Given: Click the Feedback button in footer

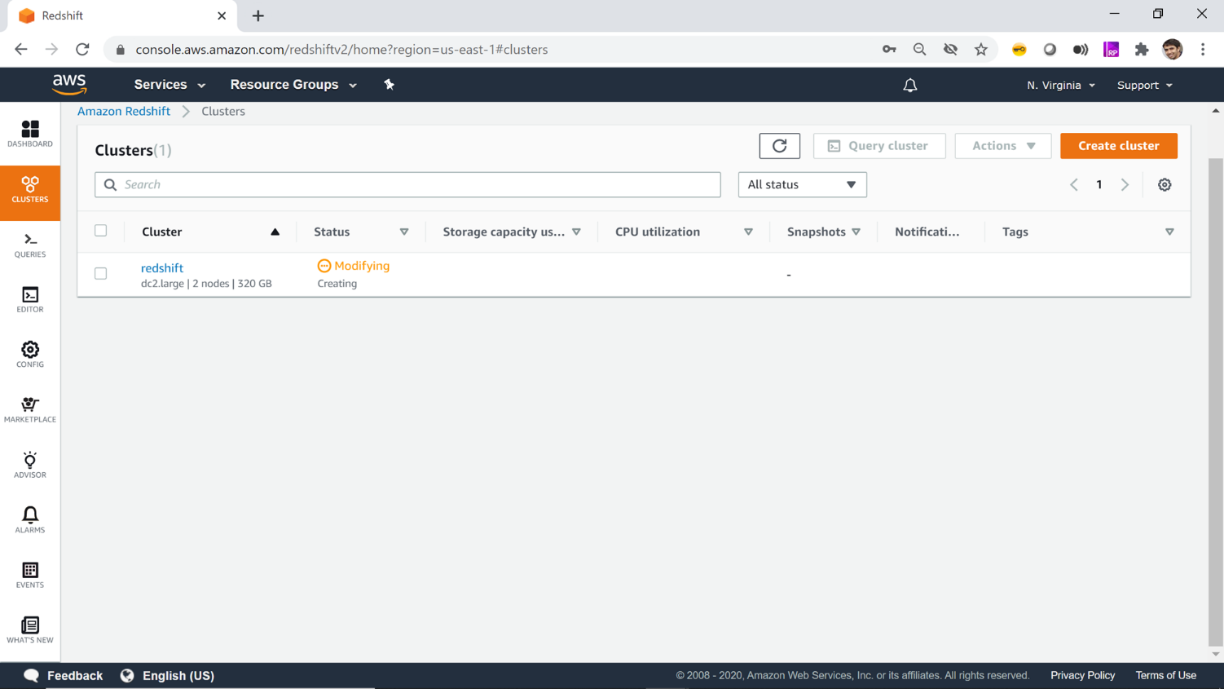Looking at the screenshot, I should (x=64, y=676).
